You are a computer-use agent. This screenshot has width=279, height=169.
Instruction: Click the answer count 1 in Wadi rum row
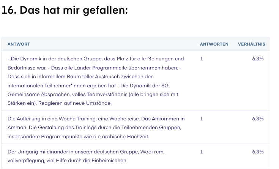tap(202, 152)
